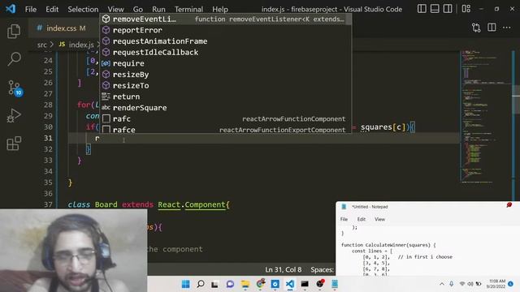Open Notepad File menu
The height and width of the screenshot is (292, 520).
[x=344, y=219]
